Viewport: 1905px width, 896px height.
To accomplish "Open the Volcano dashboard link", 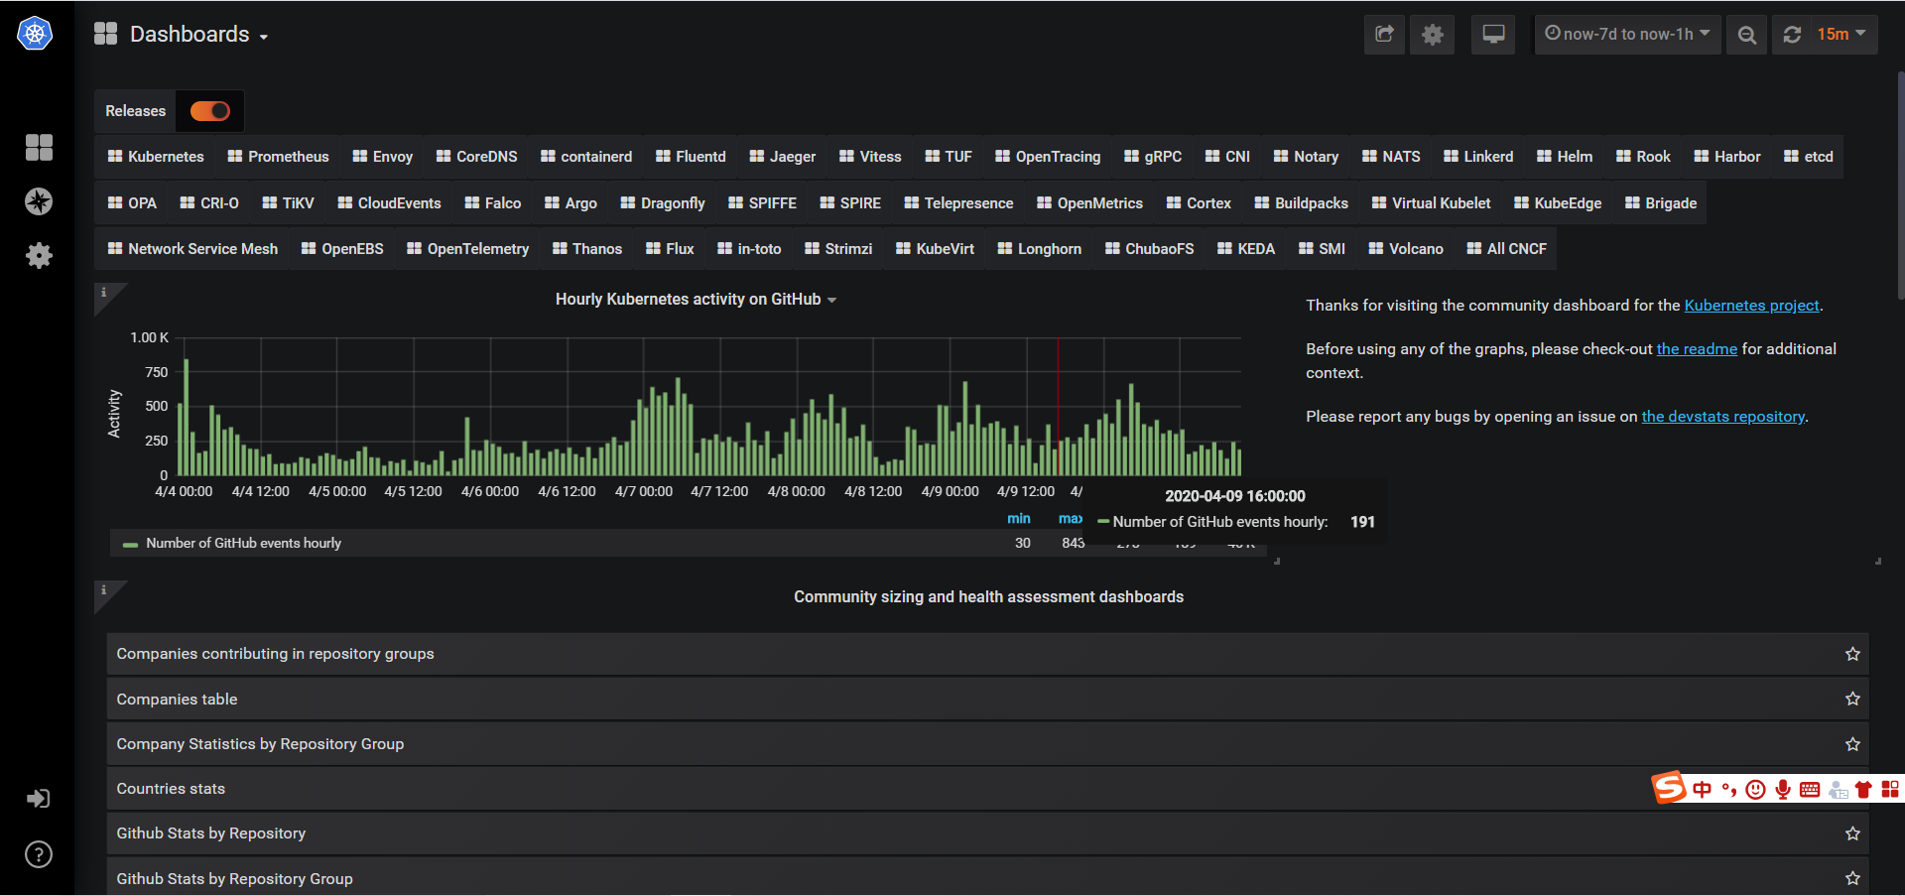I will point(1405,249).
